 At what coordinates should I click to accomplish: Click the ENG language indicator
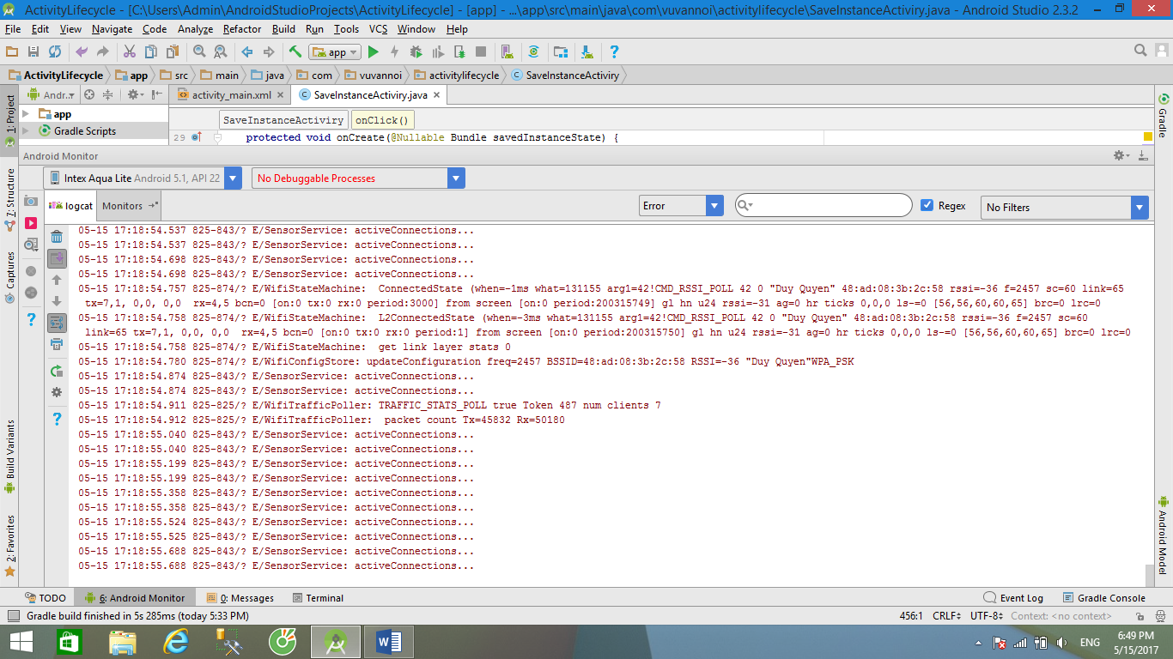pyautogui.click(x=1090, y=643)
